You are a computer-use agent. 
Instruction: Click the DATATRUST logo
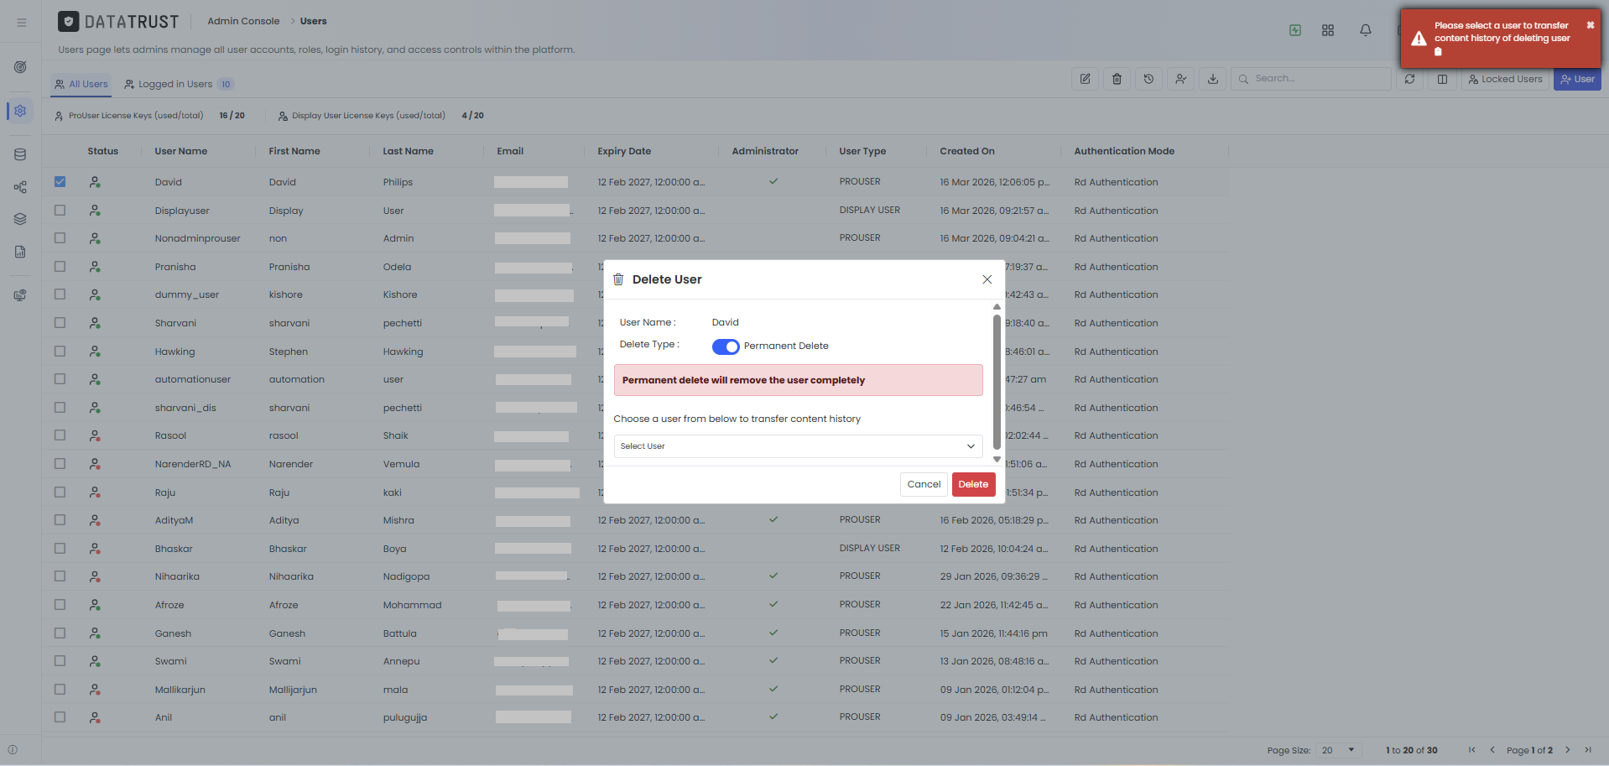[x=118, y=22]
